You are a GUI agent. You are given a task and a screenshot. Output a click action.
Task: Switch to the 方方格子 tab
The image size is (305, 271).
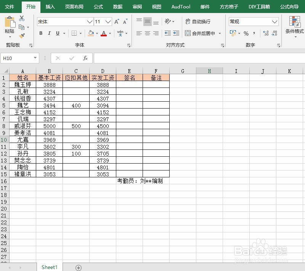229,6
